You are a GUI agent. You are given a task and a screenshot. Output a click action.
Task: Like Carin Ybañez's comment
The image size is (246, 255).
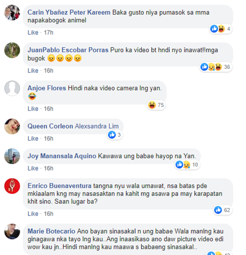33,32
